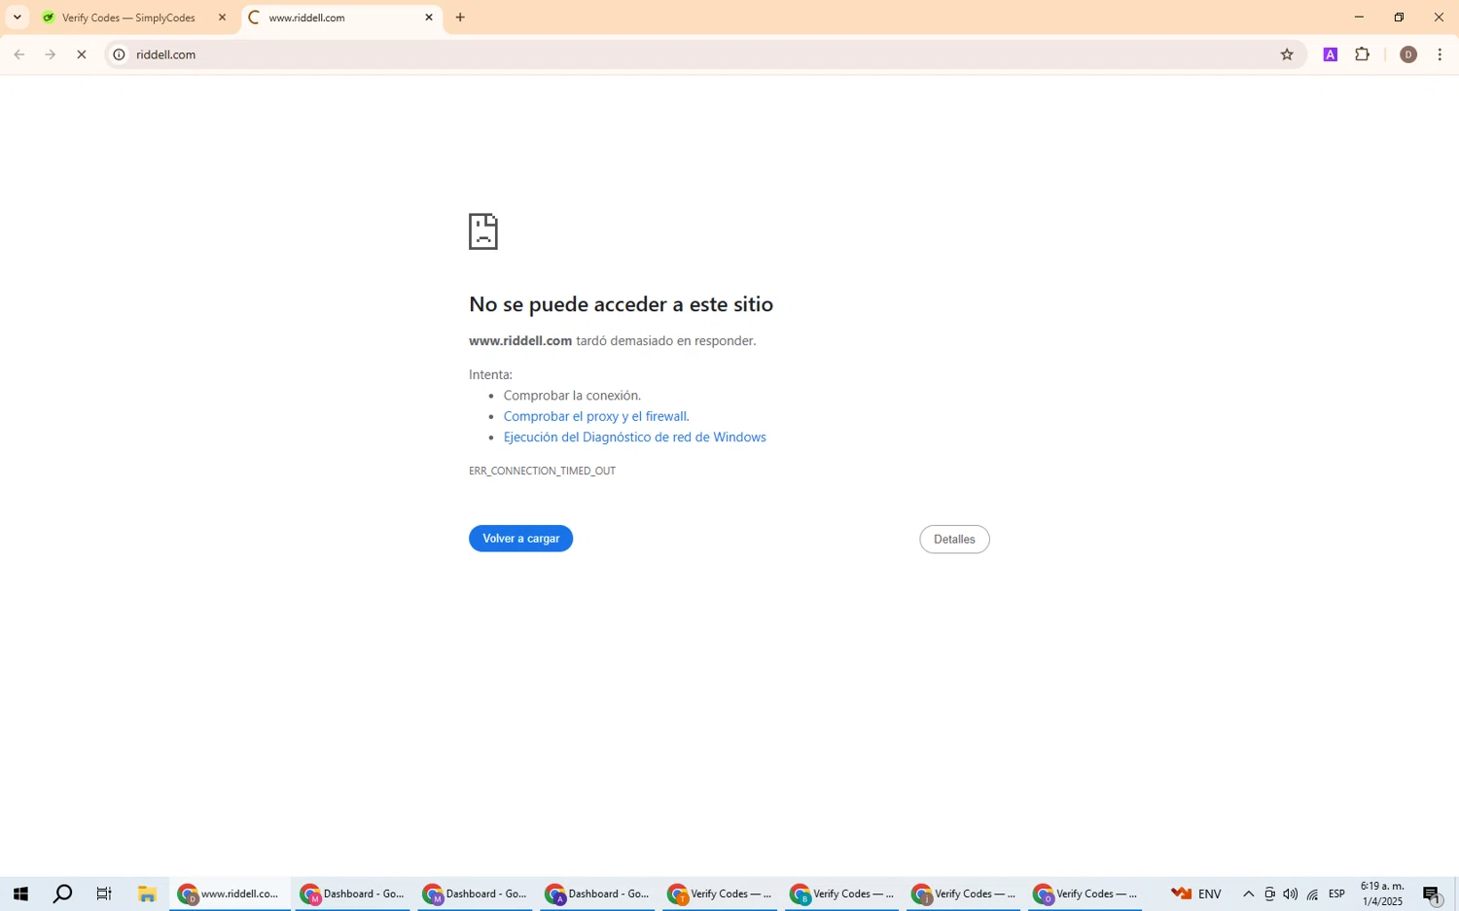
Task: Stop loading the page
Action: 82,54
